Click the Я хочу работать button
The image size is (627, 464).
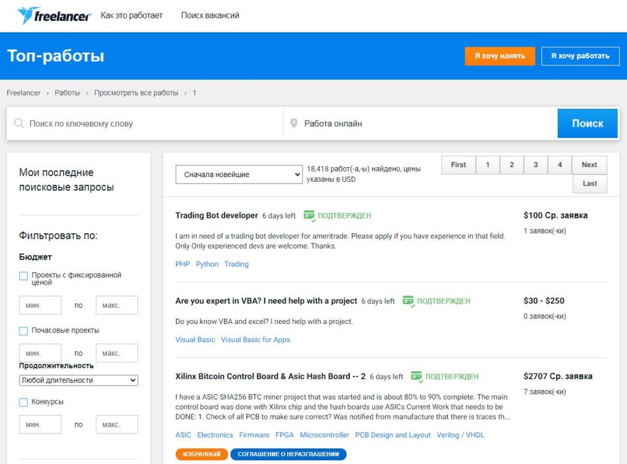click(x=580, y=56)
